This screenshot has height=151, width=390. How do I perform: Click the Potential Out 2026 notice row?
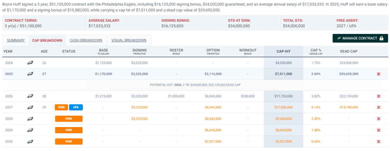pyautogui.click(x=195, y=85)
